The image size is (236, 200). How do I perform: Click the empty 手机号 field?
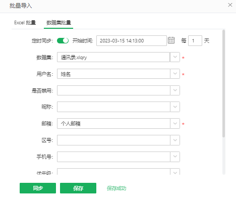coord(113,157)
